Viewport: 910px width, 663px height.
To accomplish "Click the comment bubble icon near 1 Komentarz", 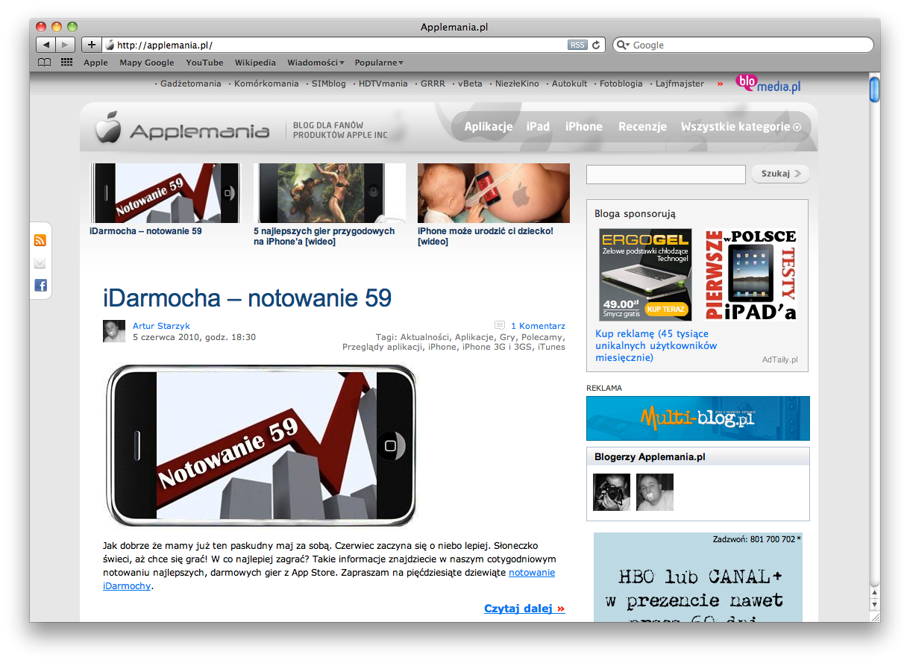I will (500, 325).
